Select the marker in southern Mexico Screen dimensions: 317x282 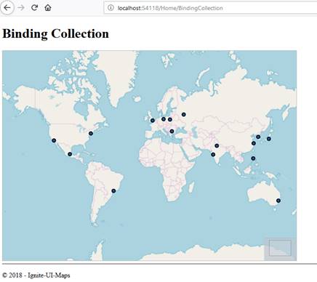coord(70,154)
